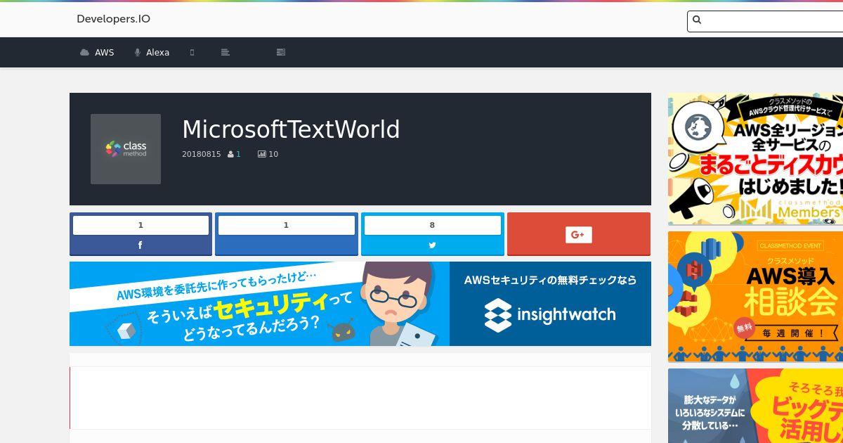
Task: Click the magnifier search icon
Action: click(697, 20)
